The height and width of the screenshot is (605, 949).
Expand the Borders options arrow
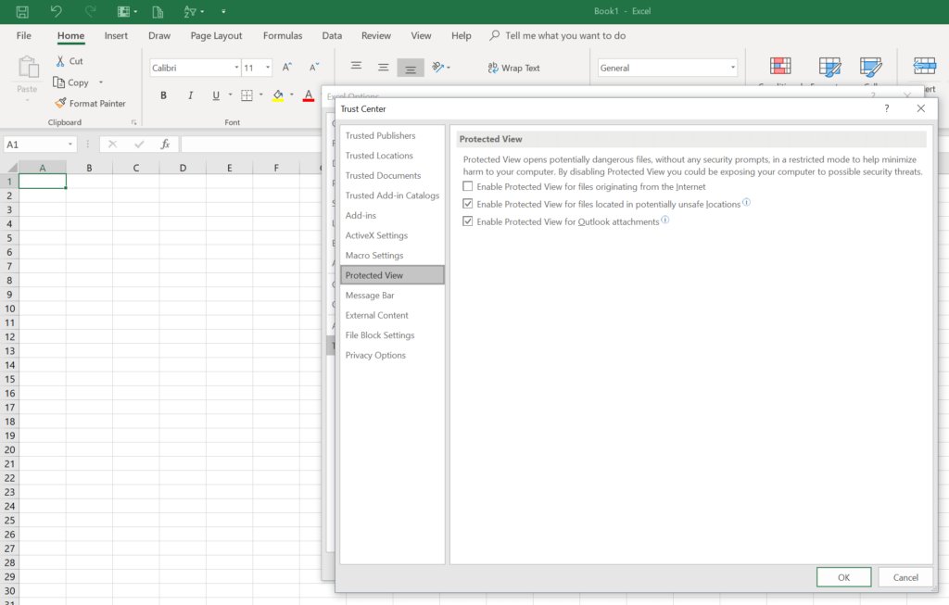260,95
